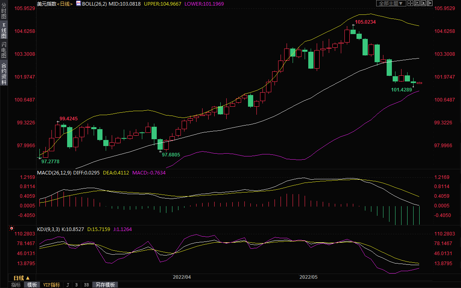The height and width of the screenshot is (288, 461).
Task: Click the B template button
Action: point(76,285)
